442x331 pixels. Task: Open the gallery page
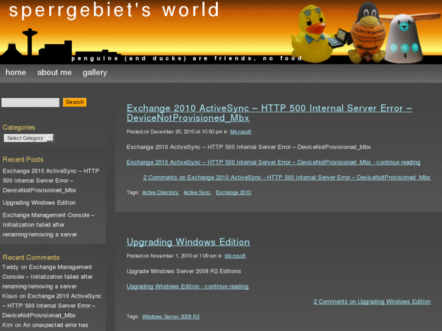tap(95, 73)
